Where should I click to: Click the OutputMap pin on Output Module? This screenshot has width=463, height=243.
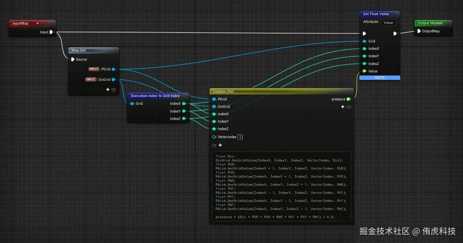[x=419, y=31]
